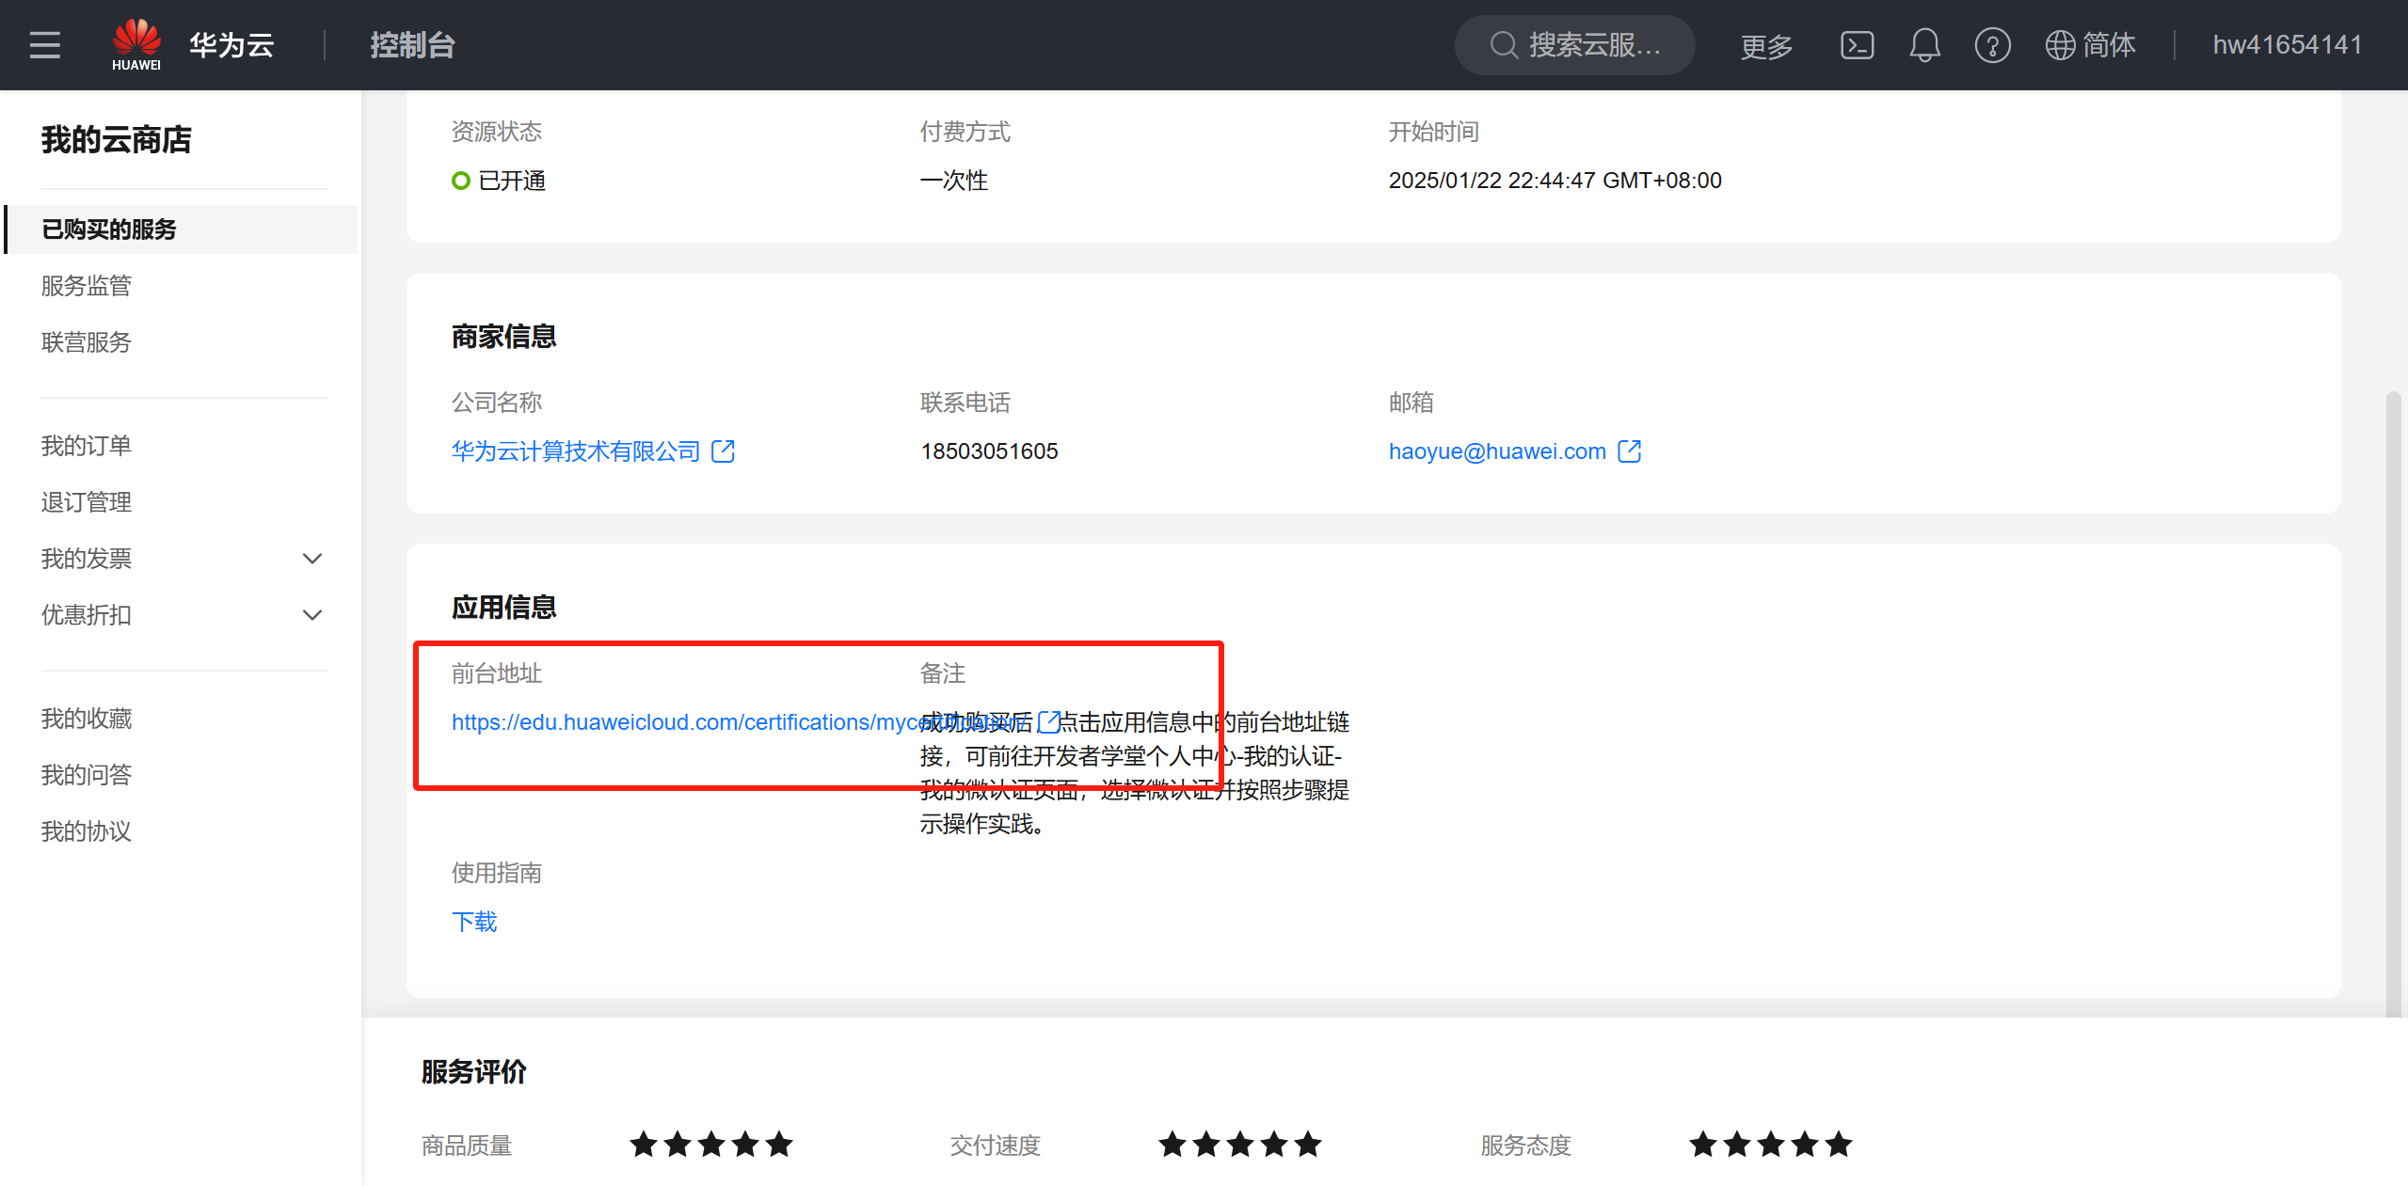Click the Huawei Cloud logo
The image size is (2408, 1186).
tap(136, 44)
